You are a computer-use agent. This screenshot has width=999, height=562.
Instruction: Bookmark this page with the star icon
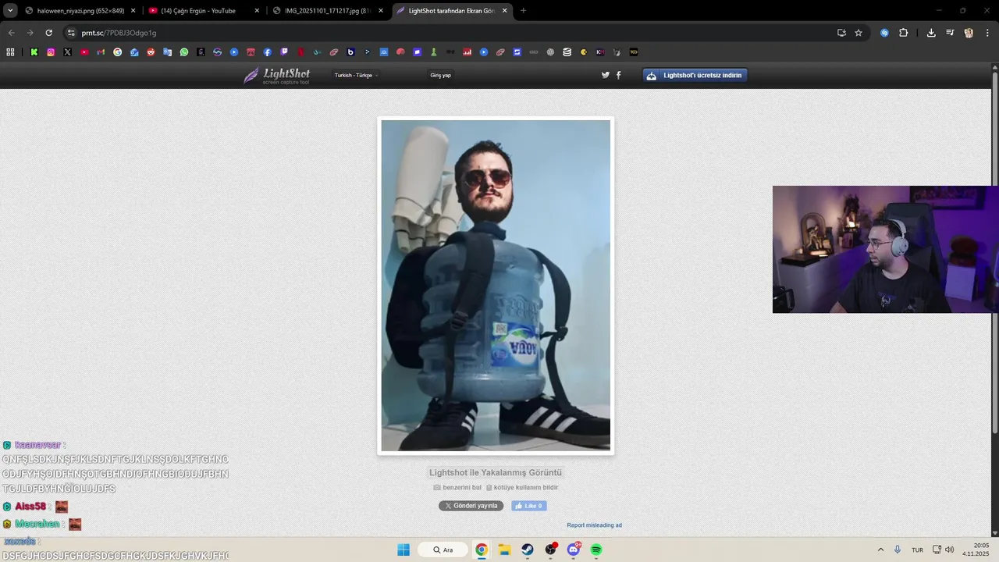pyautogui.click(x=859, y=33)
